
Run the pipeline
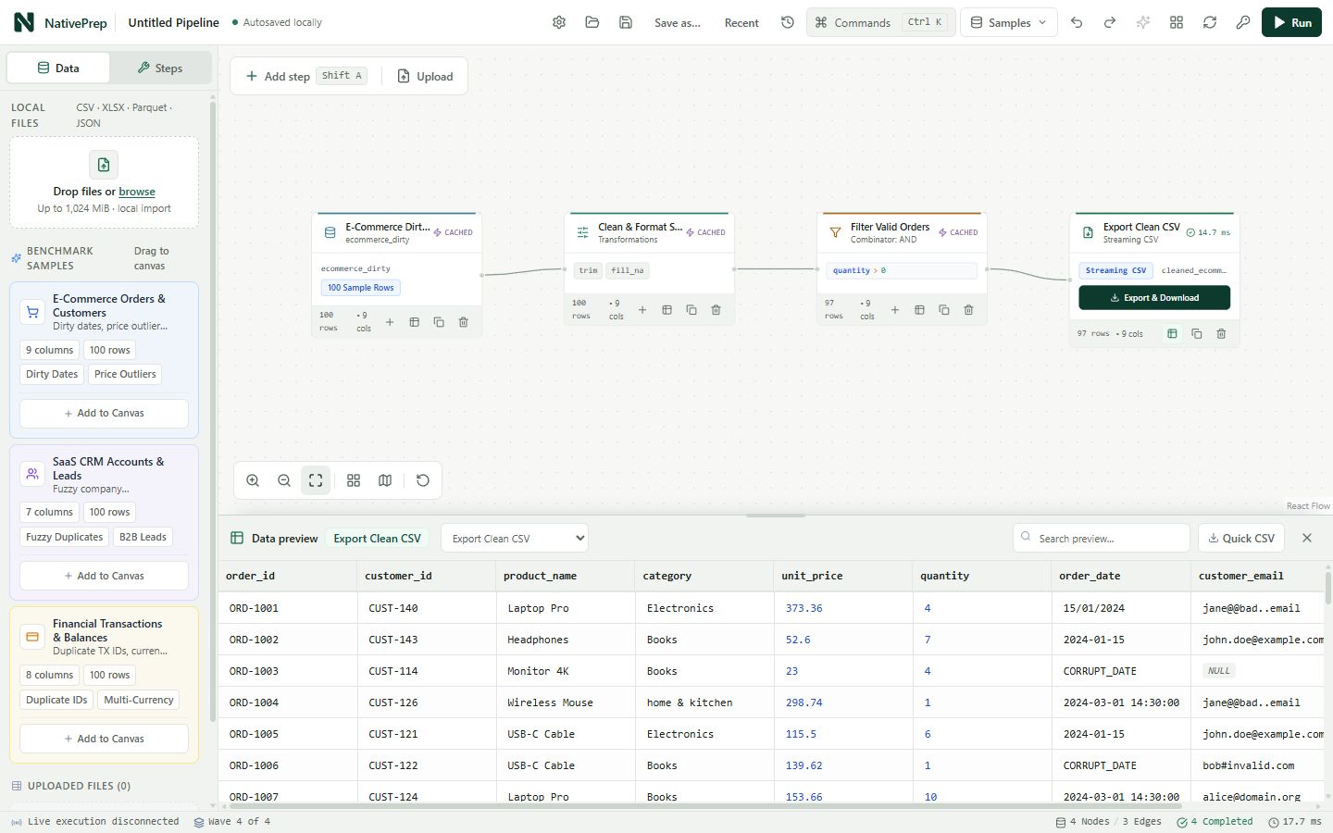[x=1291, y=22]
